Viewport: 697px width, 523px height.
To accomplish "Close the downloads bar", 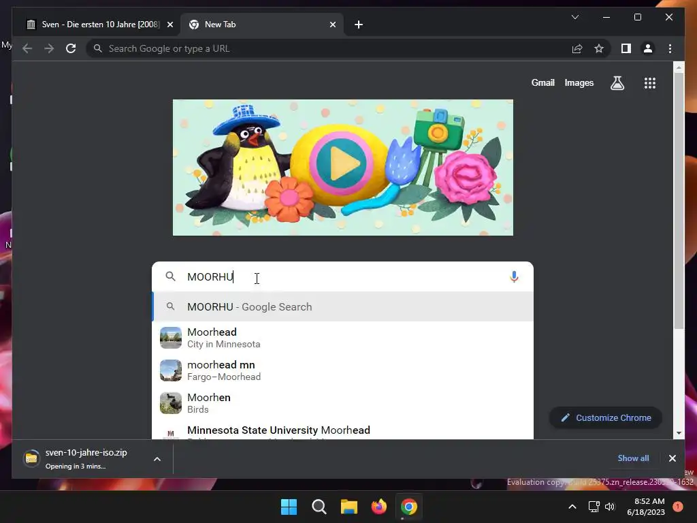I will [672, 458].
